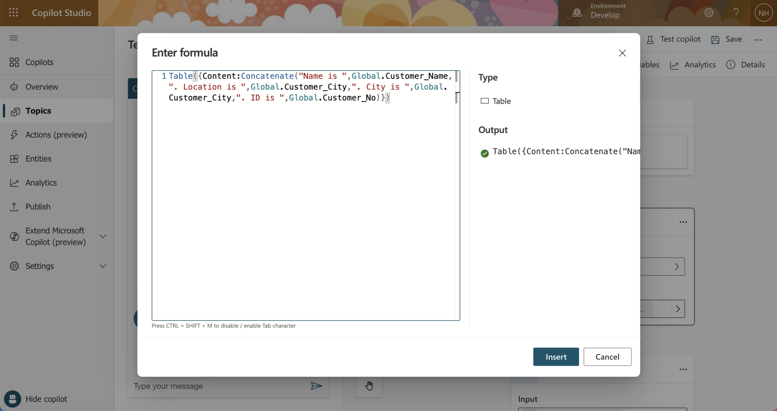Click the send message arrow icon
Screen dimensions: 777x411
click(317, 386)
